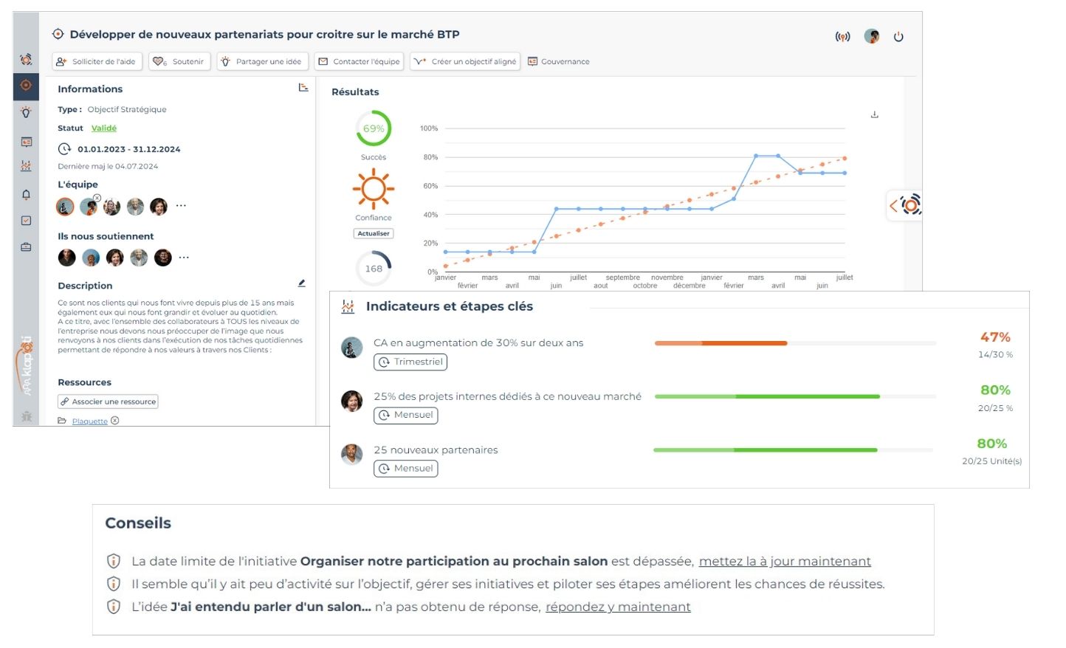
Task: Click the 25% des projets internes progress bar
Action: click(x=795, y=396)
